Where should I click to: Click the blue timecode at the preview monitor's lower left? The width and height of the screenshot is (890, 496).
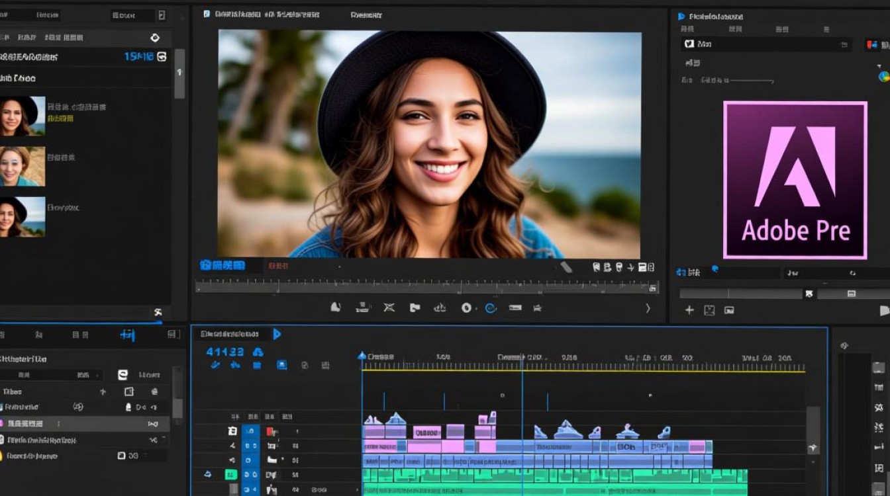tap(222, 266)
